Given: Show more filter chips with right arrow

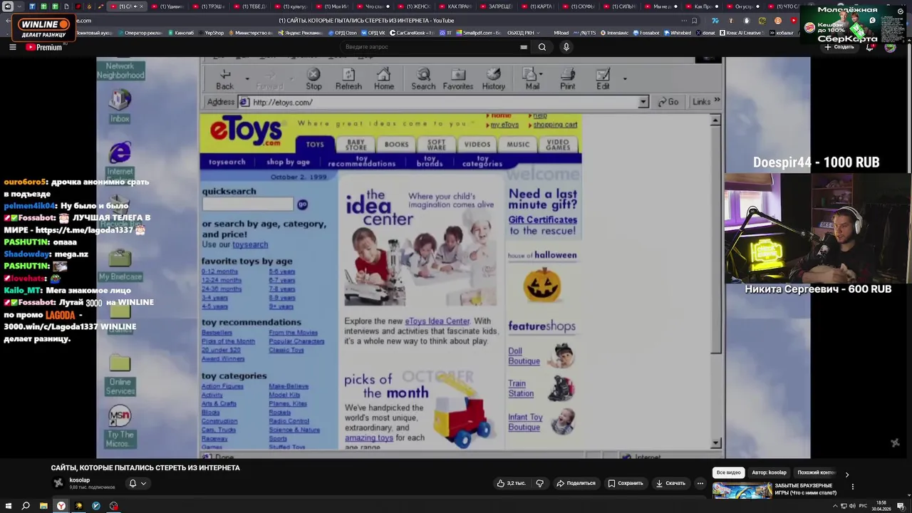Looking at the screenshot, I should coord(846,474).
